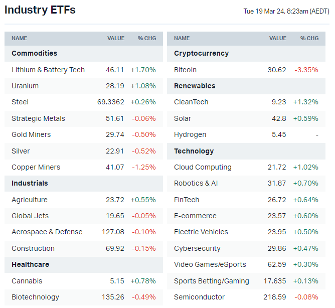Click the Uranium ETF row
The height and width of the screenshot is (308, 335).
[x=25, y=86]
